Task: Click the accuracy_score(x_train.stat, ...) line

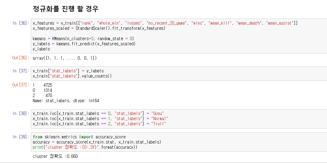Action: pyautogui.click(x=97, y=142)
